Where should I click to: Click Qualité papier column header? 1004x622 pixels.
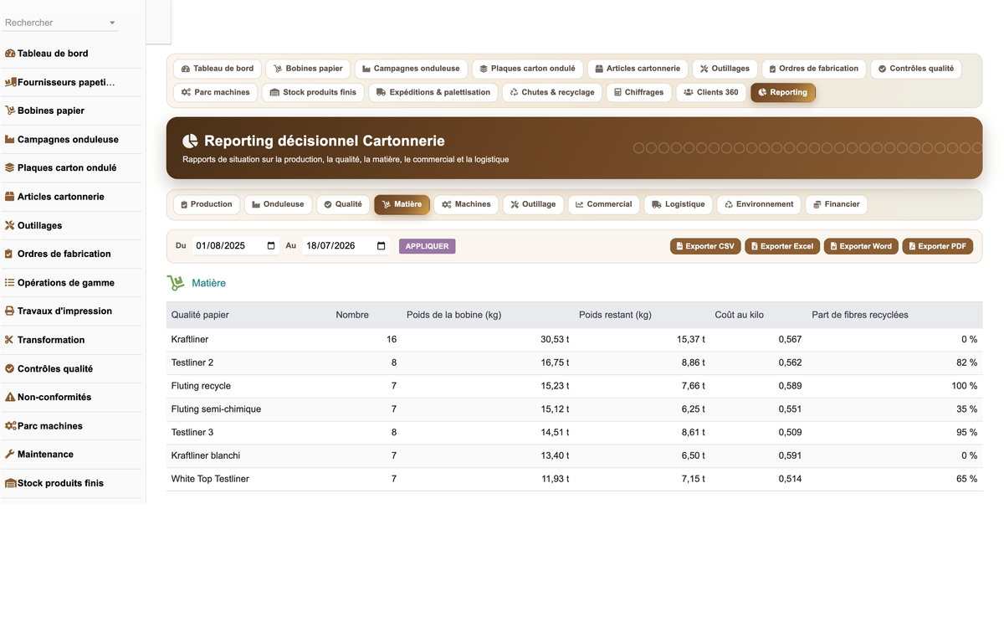[x=200, y=315]
